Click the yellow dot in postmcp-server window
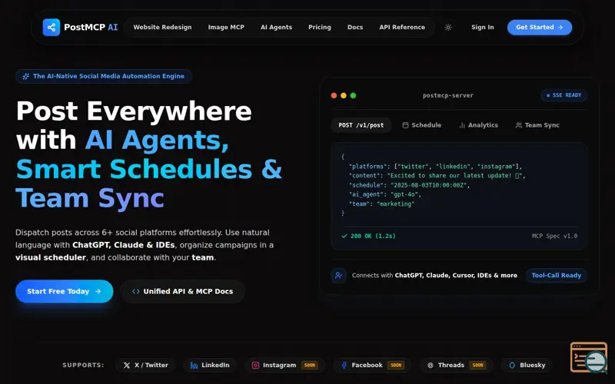 click(344, 95)
